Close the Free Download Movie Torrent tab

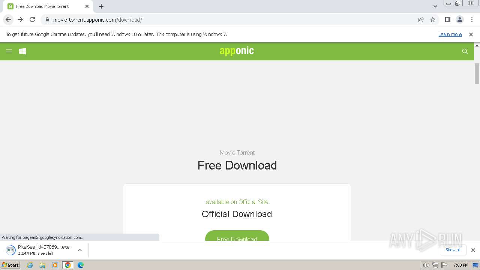[x=87, y=6]
